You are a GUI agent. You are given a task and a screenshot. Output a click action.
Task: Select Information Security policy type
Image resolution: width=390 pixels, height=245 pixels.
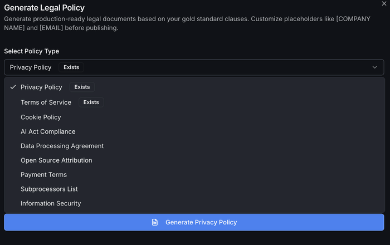(x=51, y=204)
